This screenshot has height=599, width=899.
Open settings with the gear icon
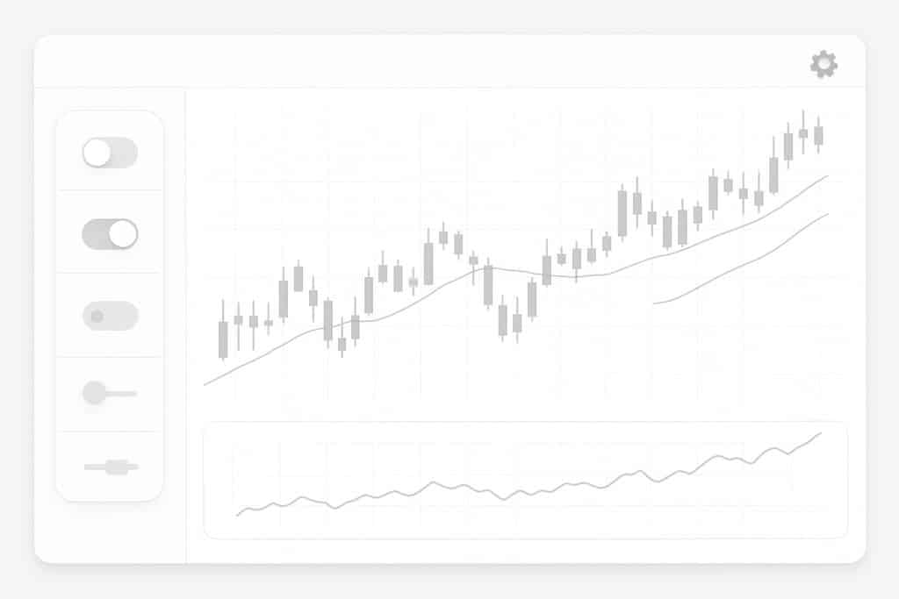click(823, 63)
